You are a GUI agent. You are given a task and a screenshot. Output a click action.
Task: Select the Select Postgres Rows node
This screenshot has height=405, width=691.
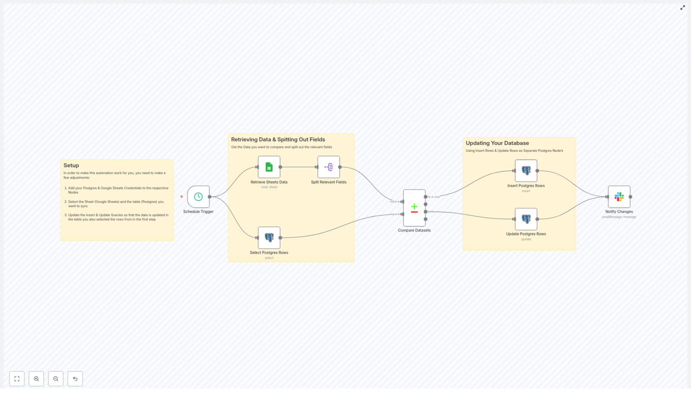(269, 237)
